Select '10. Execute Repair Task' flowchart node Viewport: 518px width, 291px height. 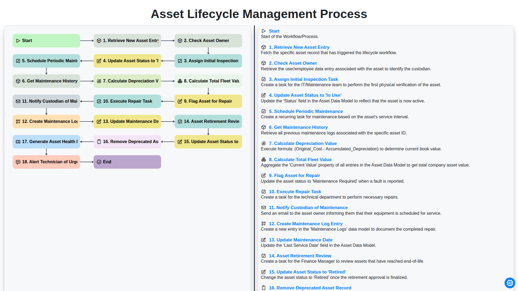tap(127, 101)
